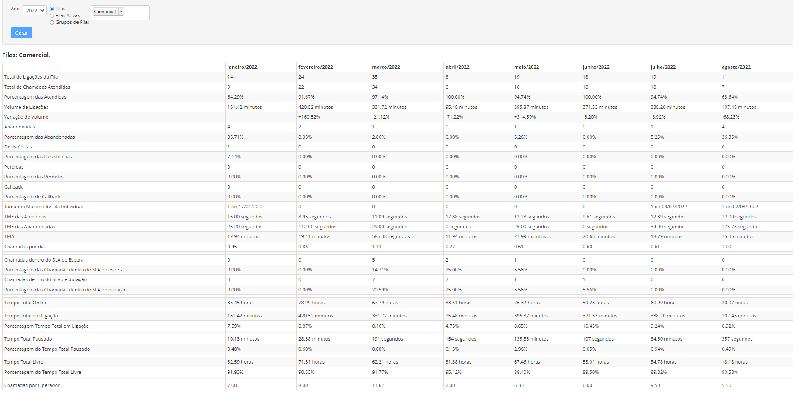
Task: Open the Ano year dropdown
Action: (x=34, y=11)
